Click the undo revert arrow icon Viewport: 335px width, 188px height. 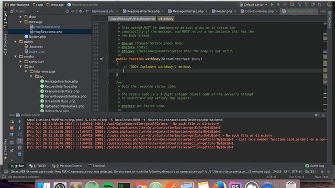point(320,5)
